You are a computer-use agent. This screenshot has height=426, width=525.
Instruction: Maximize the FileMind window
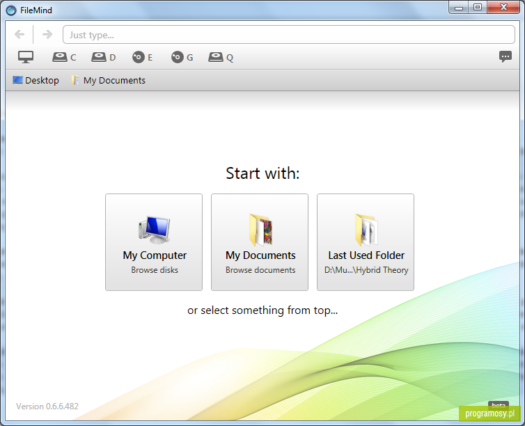pyautogui.click(x=478, y=8)
